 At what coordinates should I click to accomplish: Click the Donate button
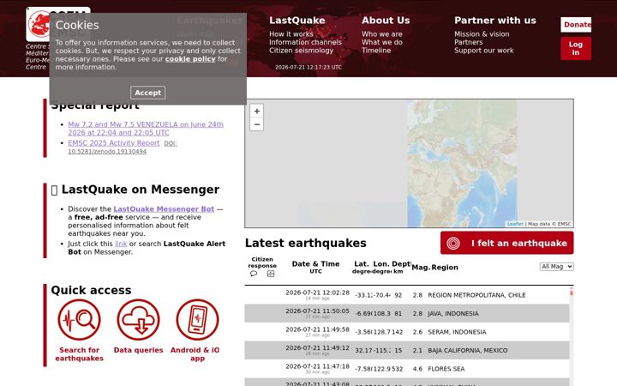[x=576, y=24]
